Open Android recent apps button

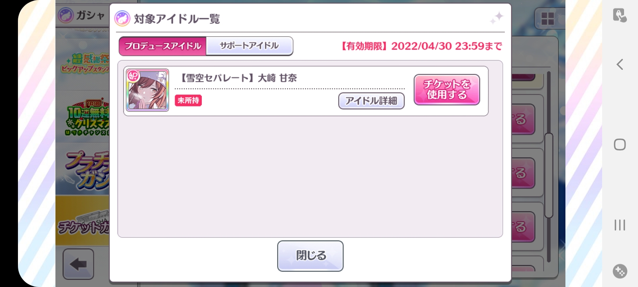[620, 225]
